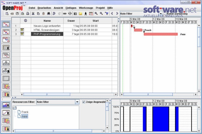202x134 pixels.
Task: Link tasks with the chain icon
Action: click(x=65, y=14)
